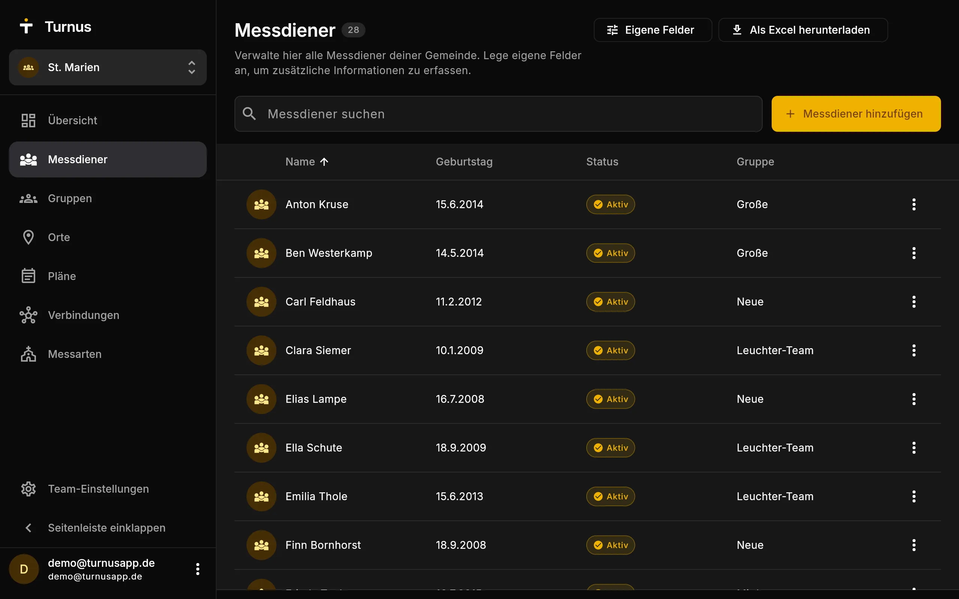Viewport: 959px width, 599px height.
Task: Open row options for Ben Westerkamp
Action: (x=914, y=253)
